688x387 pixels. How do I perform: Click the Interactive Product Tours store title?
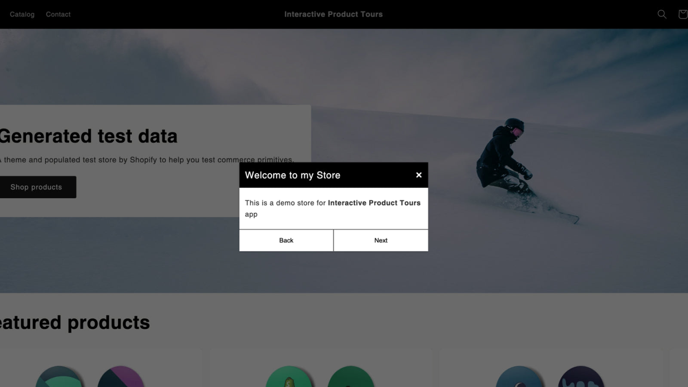(x=334, y=14)
